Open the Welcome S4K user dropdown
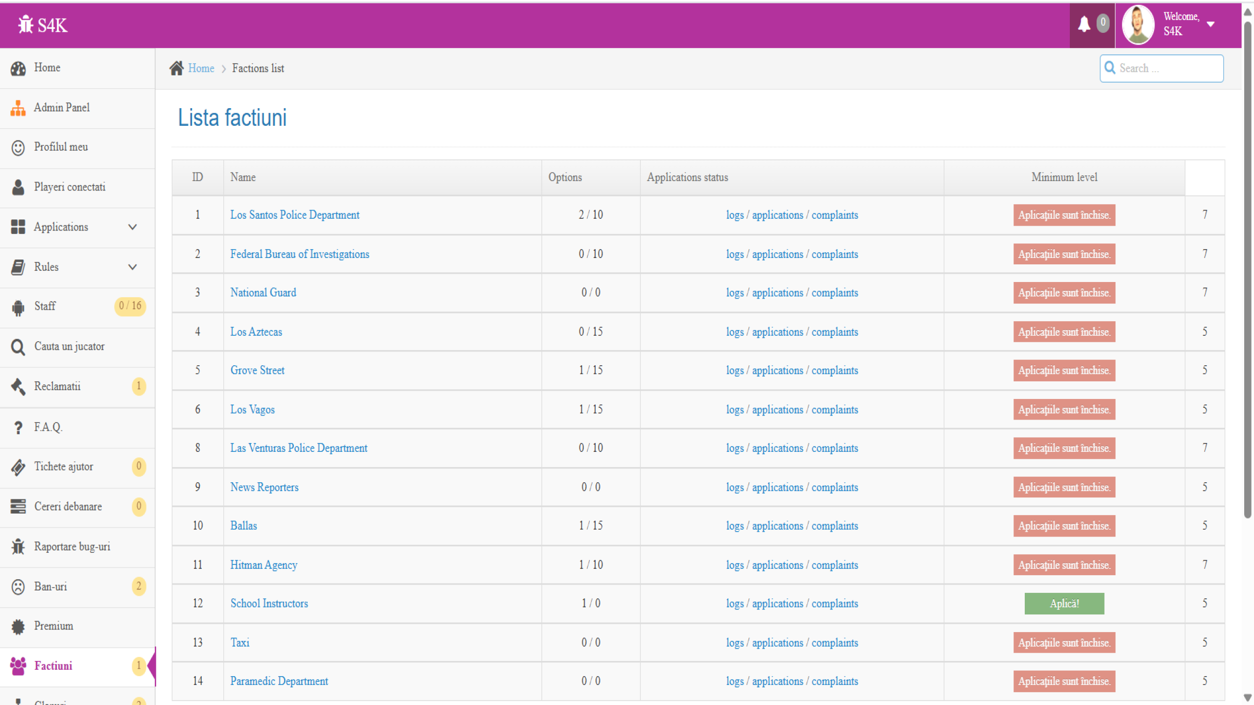This screenshot has height=705, width=1254. point(1210,24)
